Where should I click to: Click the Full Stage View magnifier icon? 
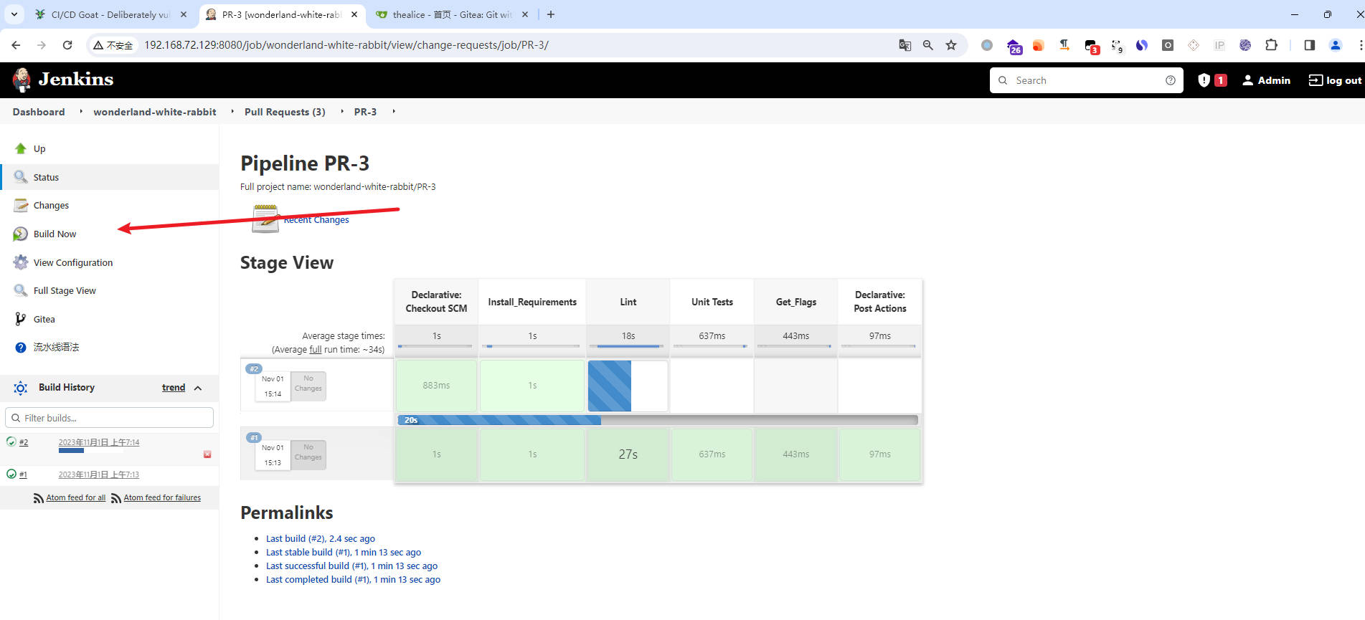tap(21, 290)
